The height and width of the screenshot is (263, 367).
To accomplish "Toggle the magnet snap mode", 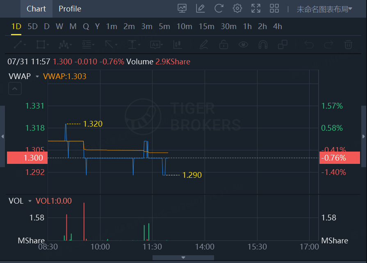I will 263,44.
